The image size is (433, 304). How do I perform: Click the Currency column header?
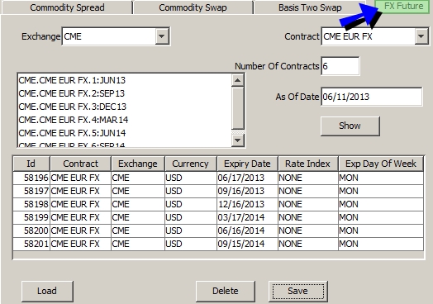pos(191,164)
